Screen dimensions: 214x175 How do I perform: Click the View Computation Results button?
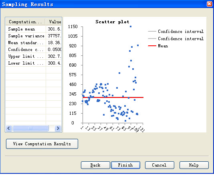point(42,144)
